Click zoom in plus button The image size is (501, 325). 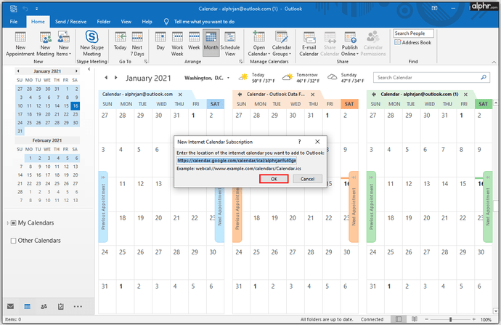point(474,319)
